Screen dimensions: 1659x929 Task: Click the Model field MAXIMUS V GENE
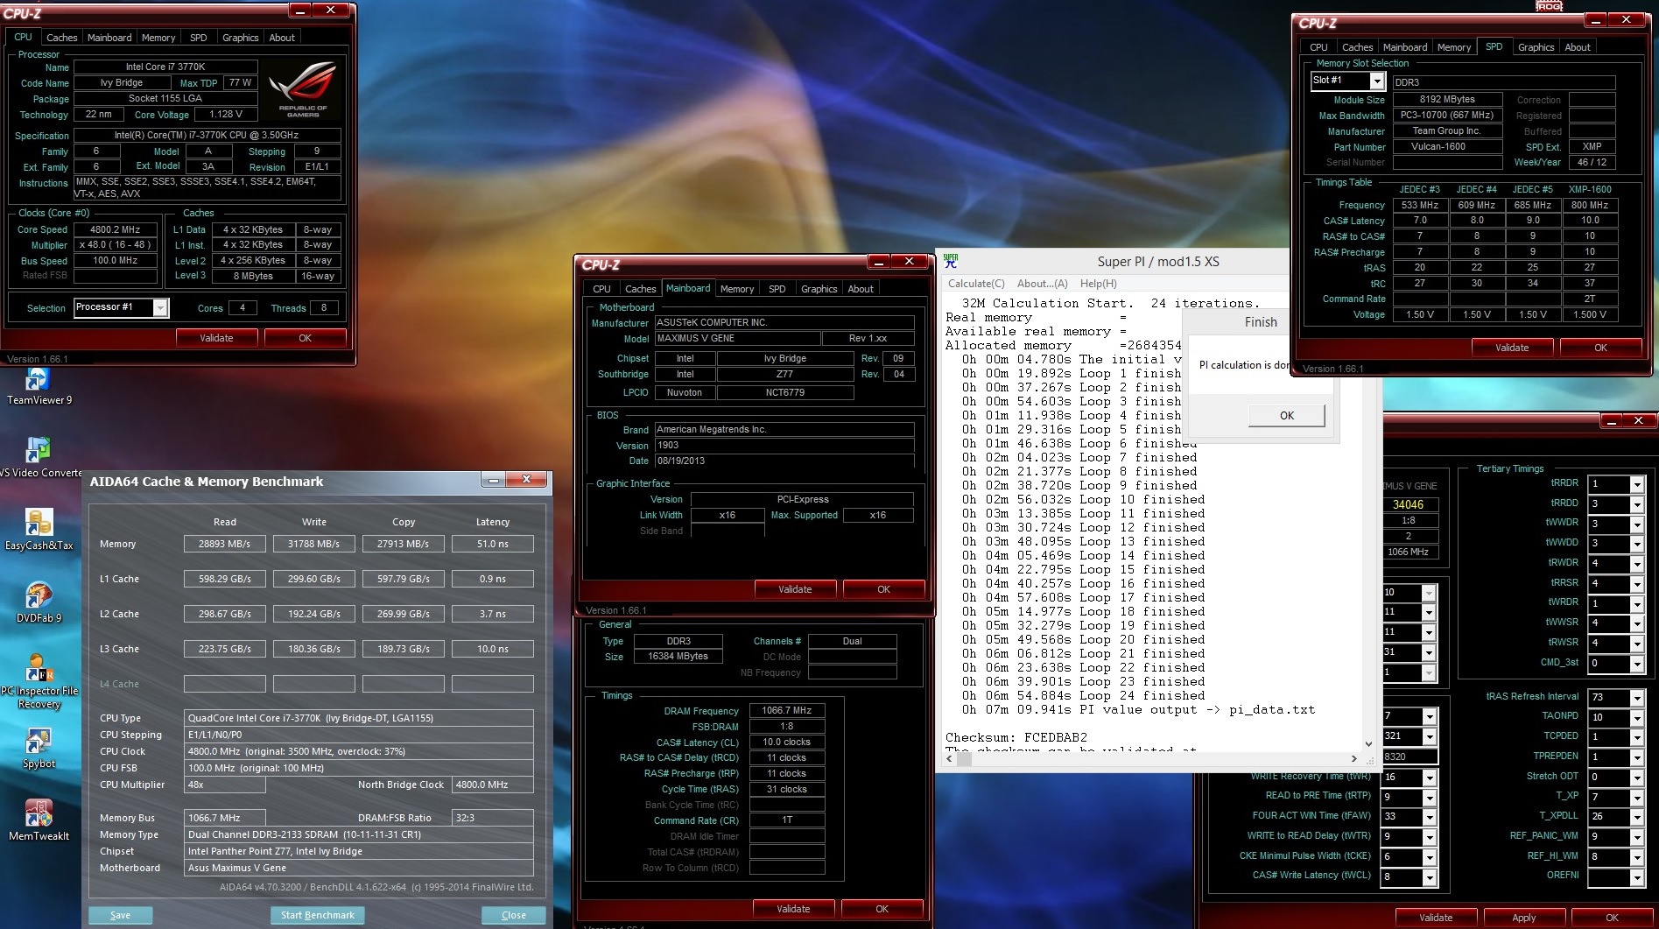point(738,338)
